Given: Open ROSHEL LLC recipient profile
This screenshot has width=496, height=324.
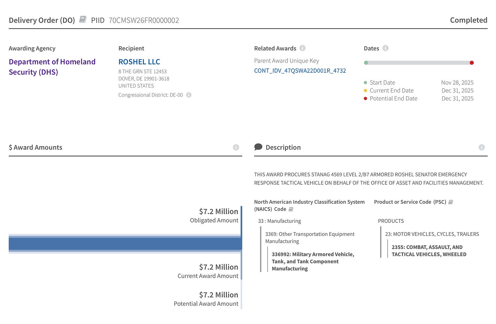Looking at the screenshot, I should (139, 62).
